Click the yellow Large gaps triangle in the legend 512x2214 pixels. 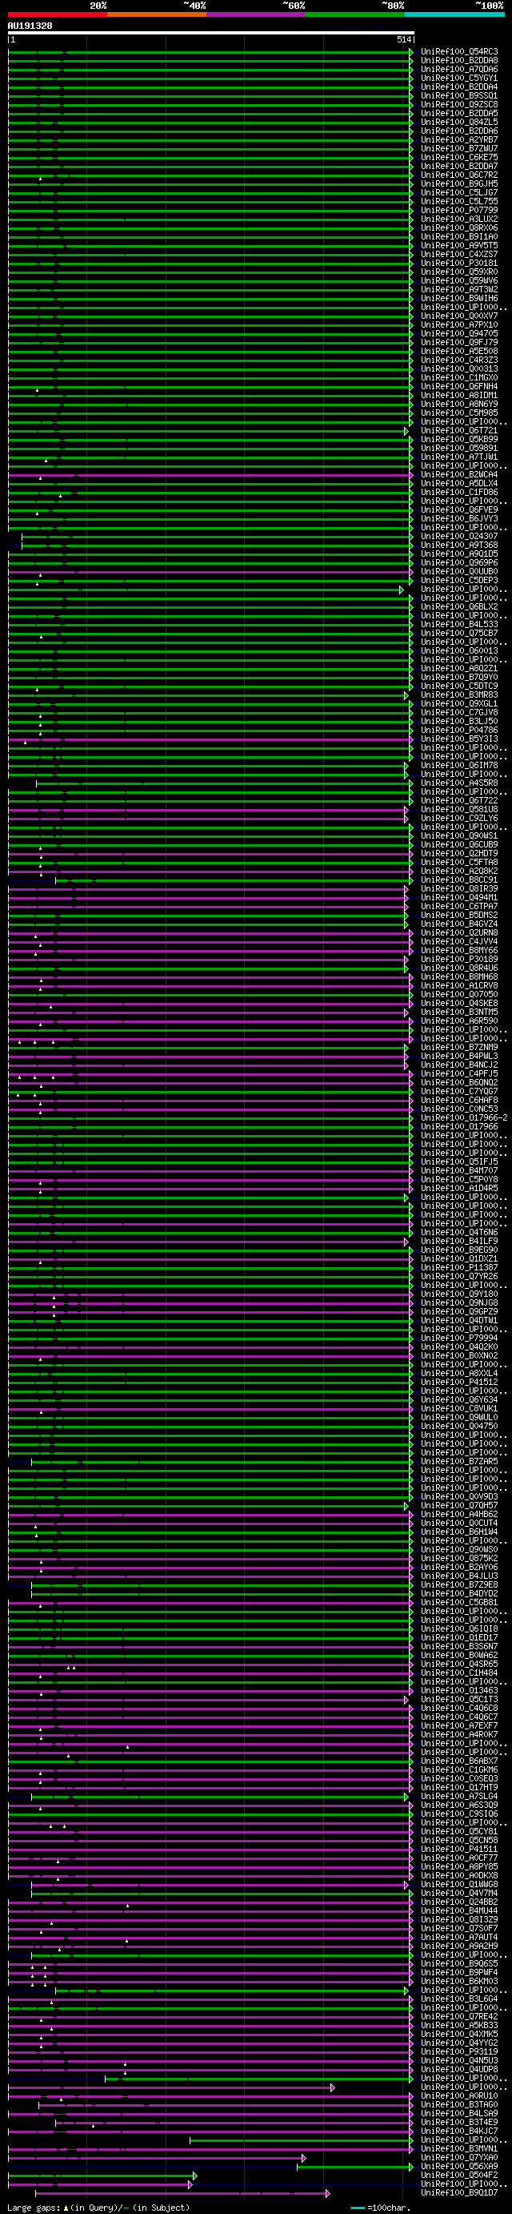(66, 2208)
